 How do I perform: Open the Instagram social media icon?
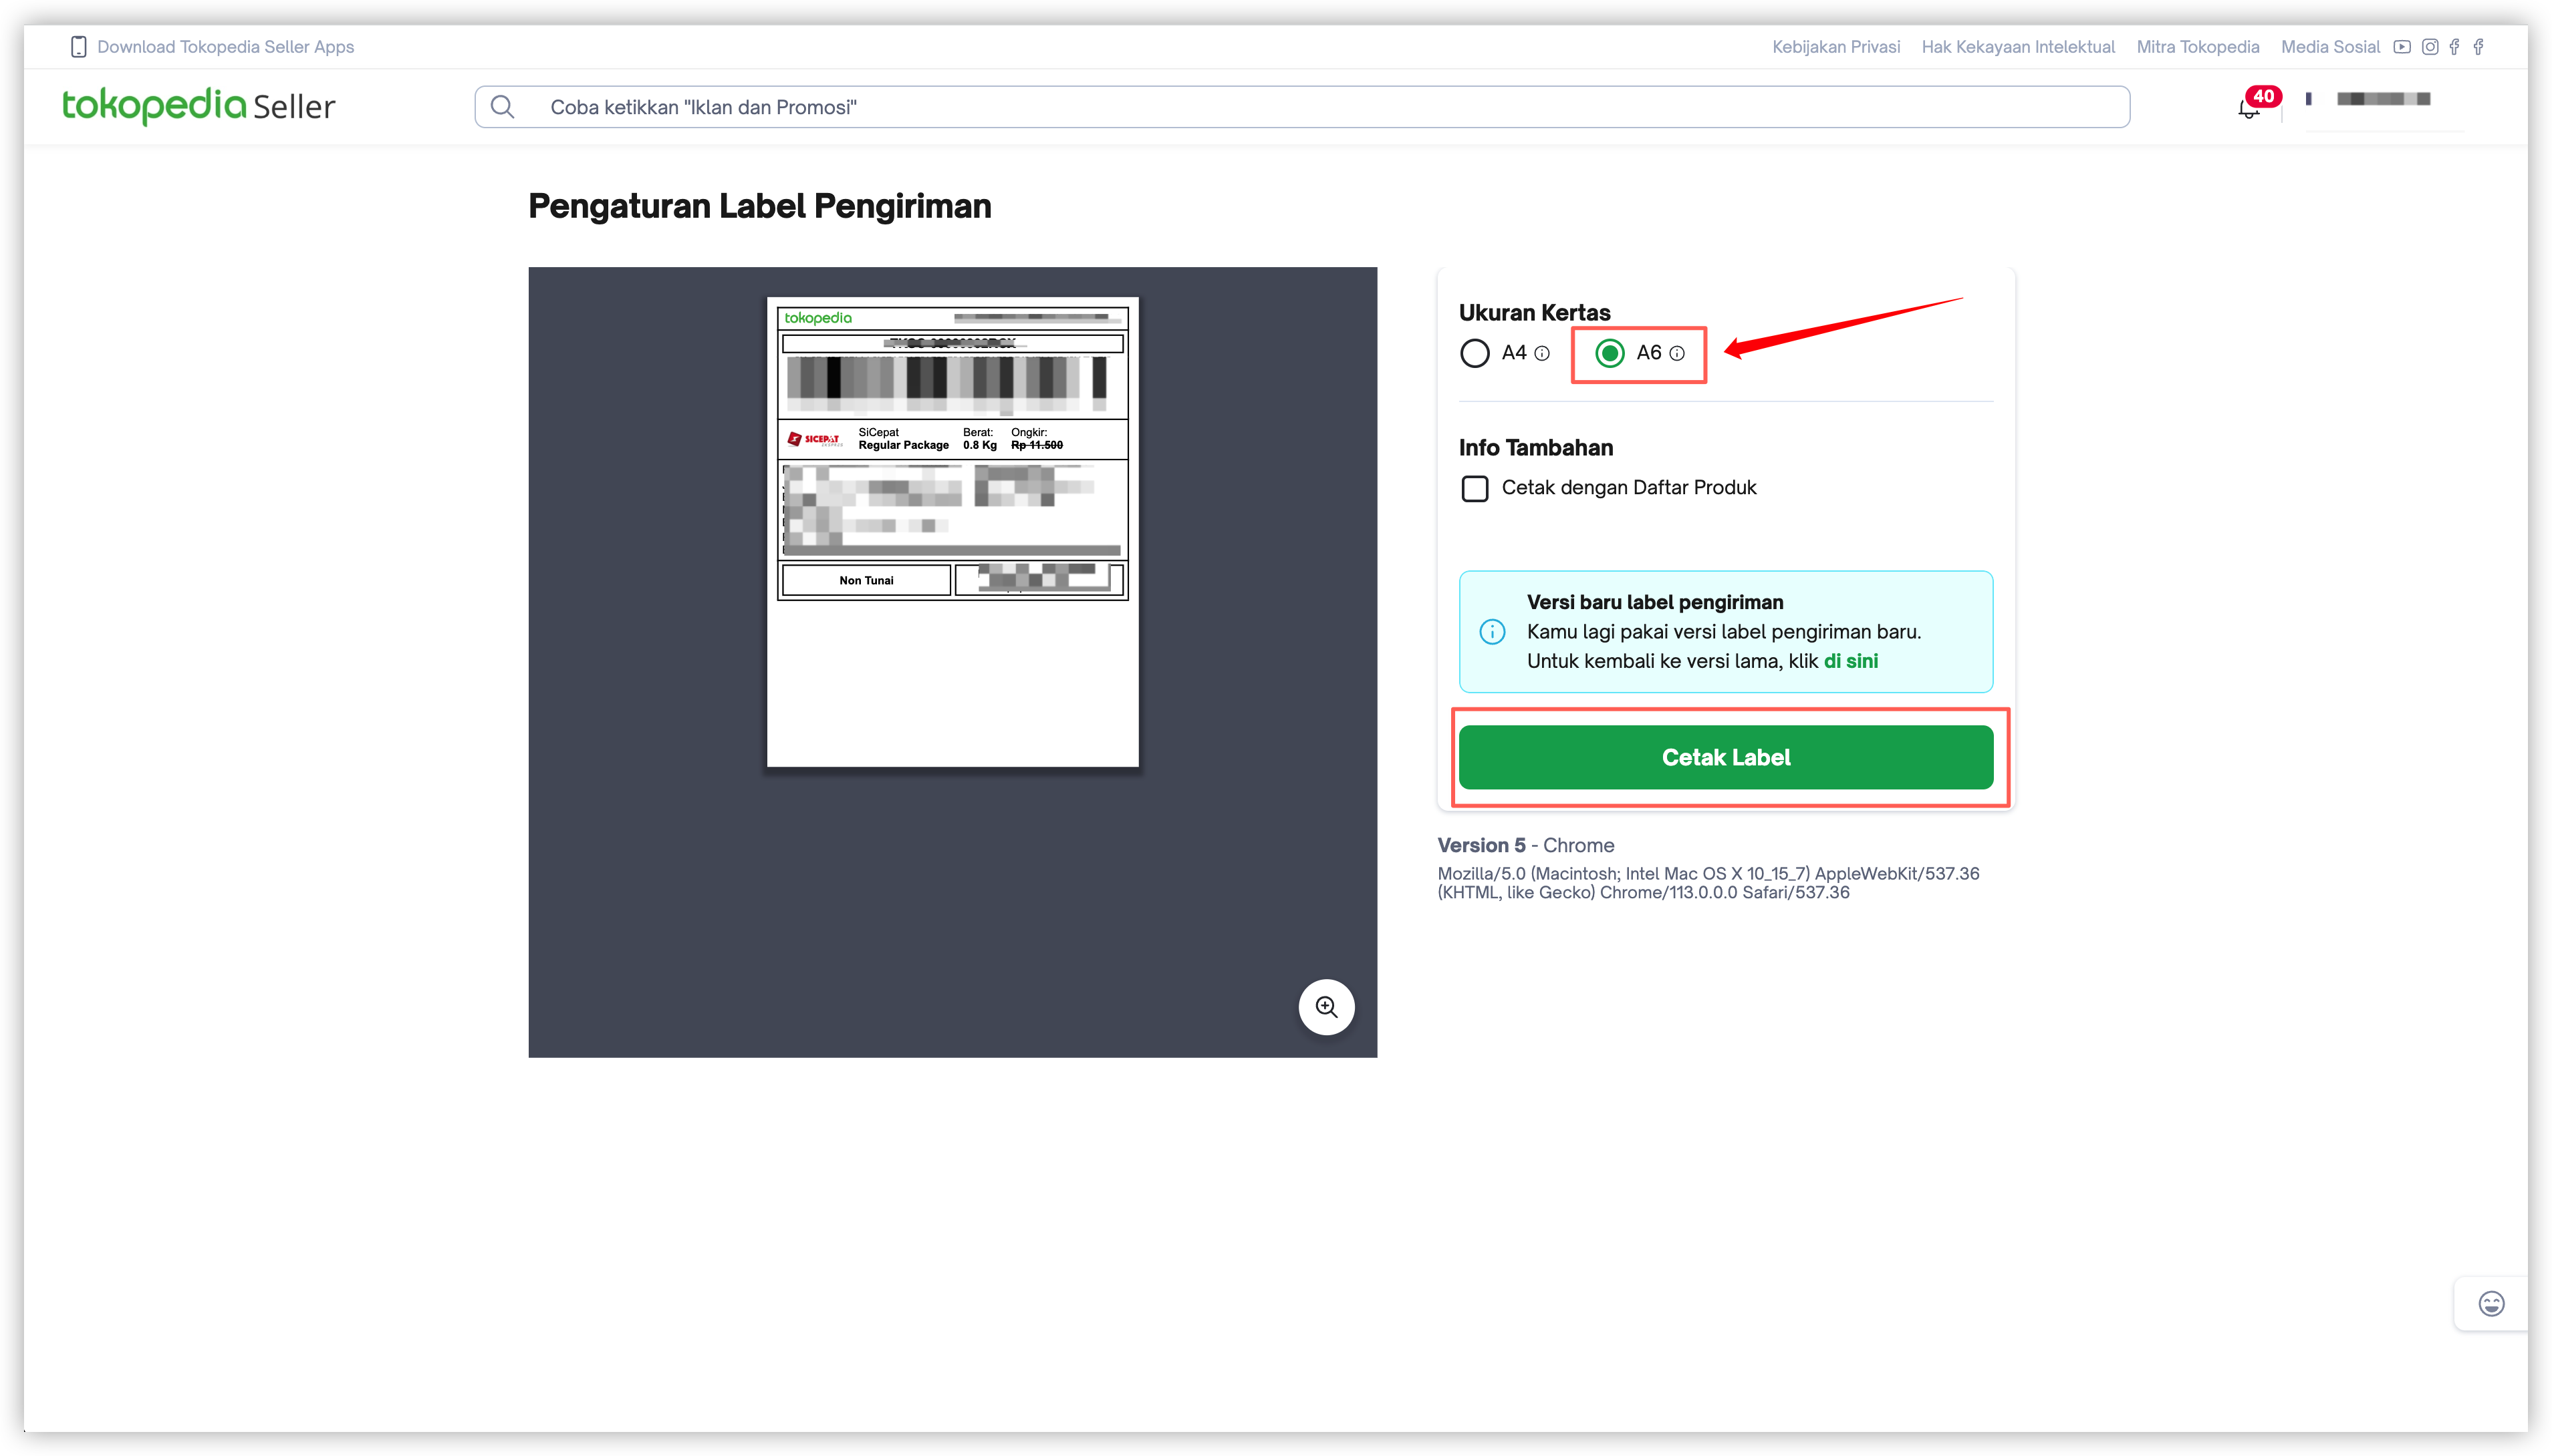tap(2430, 47)
